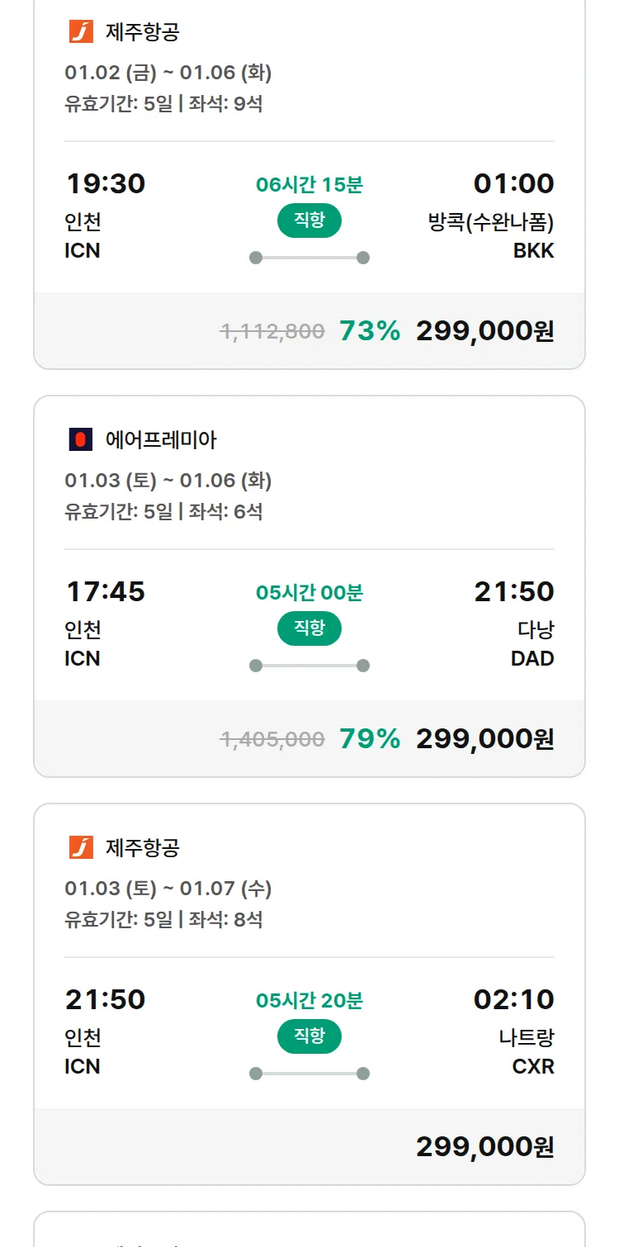
Task: Click the 직항 badge on the Da Nang flight
Action: point(309,628)
